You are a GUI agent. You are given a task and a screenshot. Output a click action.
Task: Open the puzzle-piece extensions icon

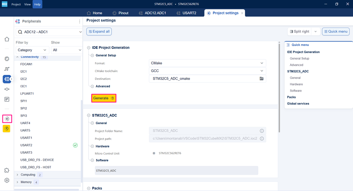(x=7, y=170)
